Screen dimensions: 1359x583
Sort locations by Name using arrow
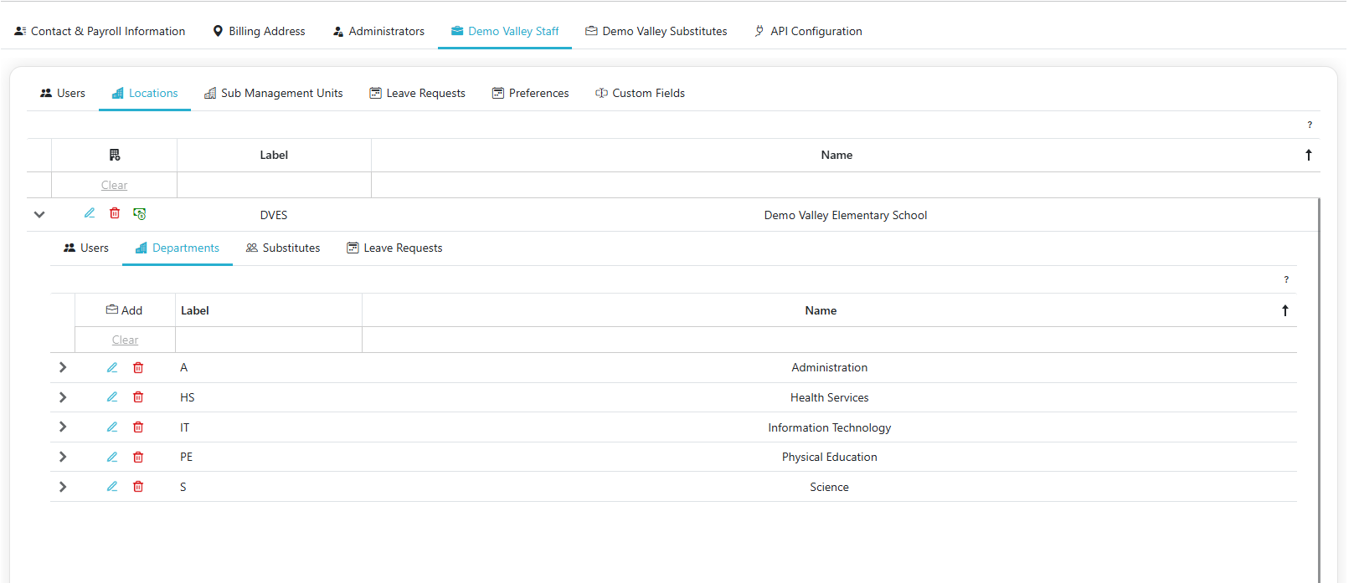click(x=1308, y=155)
